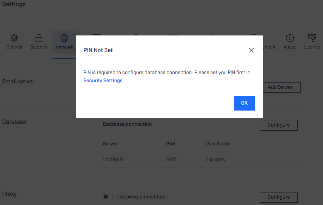Select the License certificate icon

point(312,38)
